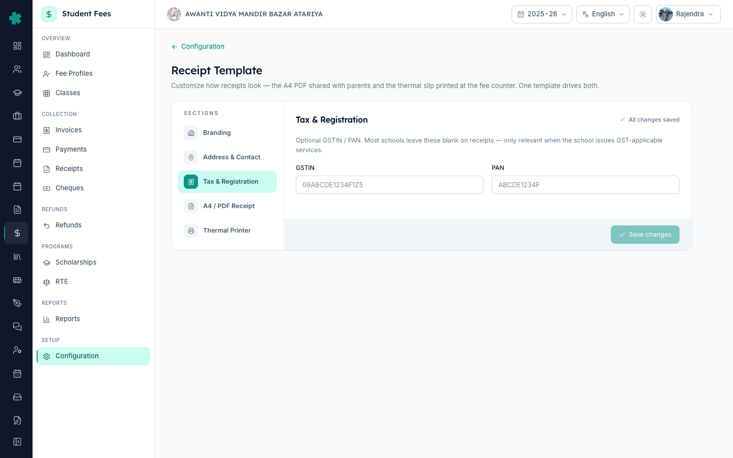Open the people icon in left rail
The height and width of the screenshot is (458, 733).
17,69
